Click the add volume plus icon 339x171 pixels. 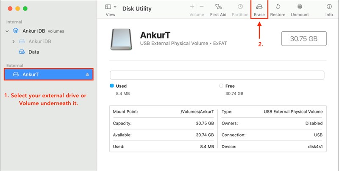[192, 7]
